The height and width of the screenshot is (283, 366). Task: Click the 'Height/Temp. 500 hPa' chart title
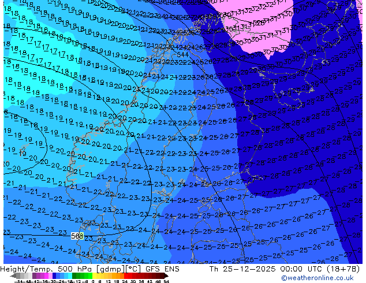click(x=45, y=269)
